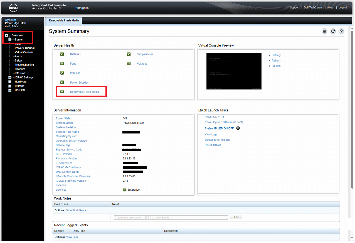Click the Intrusion link in Server Health
The width and height of the screenshot is (355, 243).
point(75,73)
